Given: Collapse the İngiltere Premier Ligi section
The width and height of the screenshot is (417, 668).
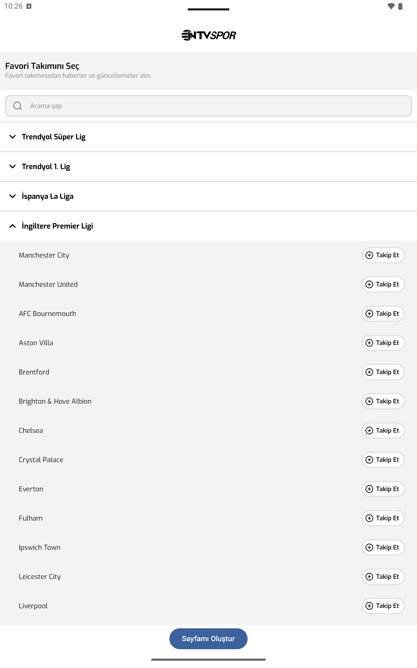Looking at the screenshot, I should (x=208, y=226).
